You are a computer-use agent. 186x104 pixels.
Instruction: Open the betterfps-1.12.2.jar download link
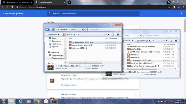click(69, 75)
